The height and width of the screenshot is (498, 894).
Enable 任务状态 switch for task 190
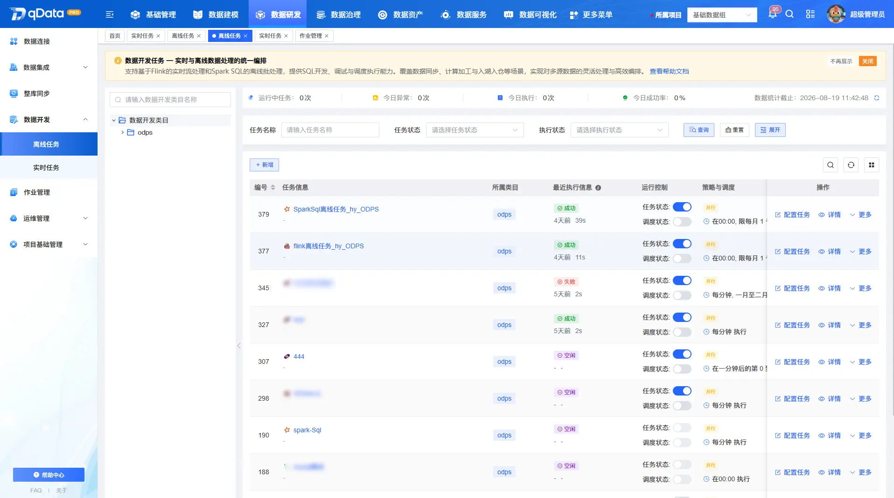point(682,428)
